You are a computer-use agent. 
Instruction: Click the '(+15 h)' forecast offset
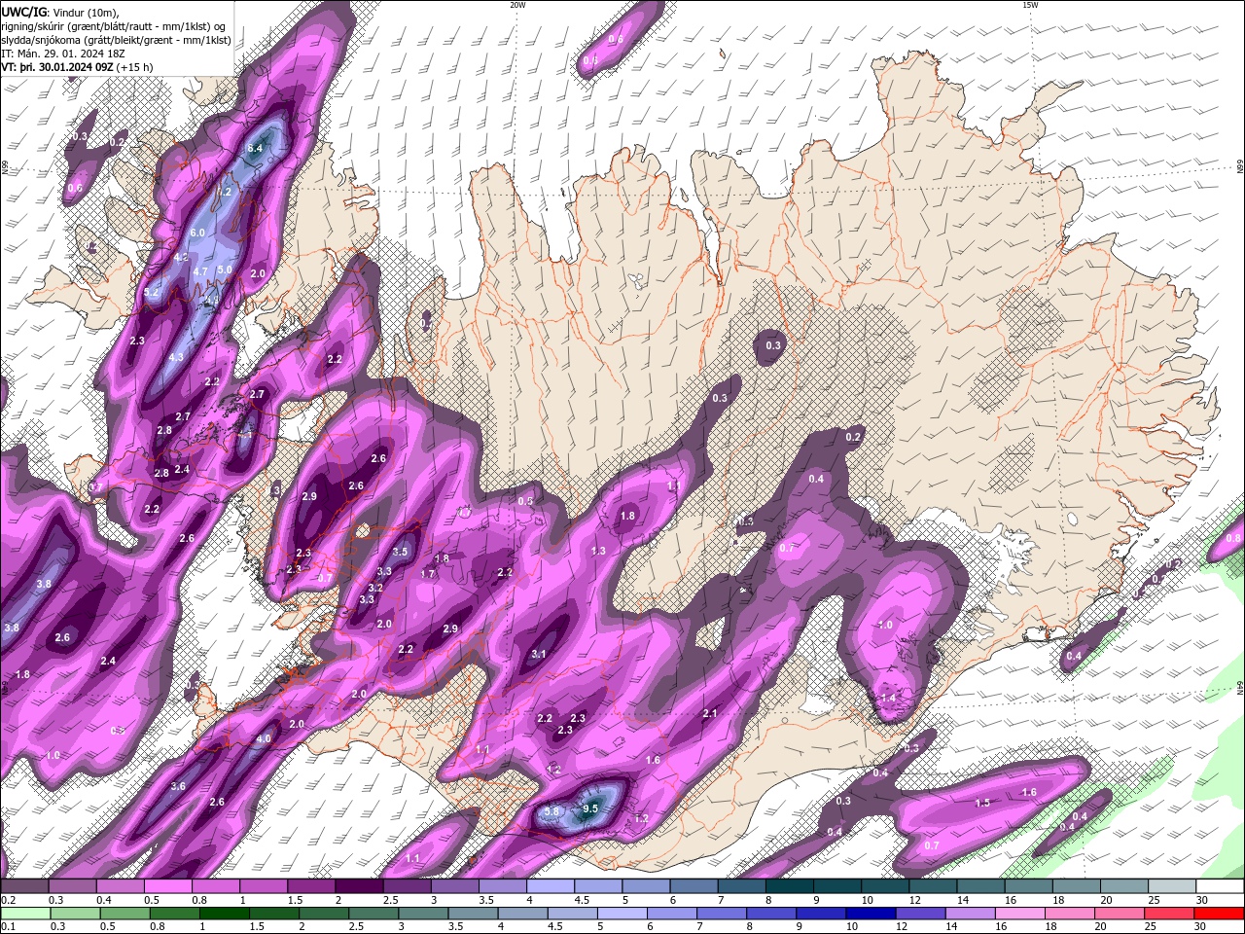[134, 67]
